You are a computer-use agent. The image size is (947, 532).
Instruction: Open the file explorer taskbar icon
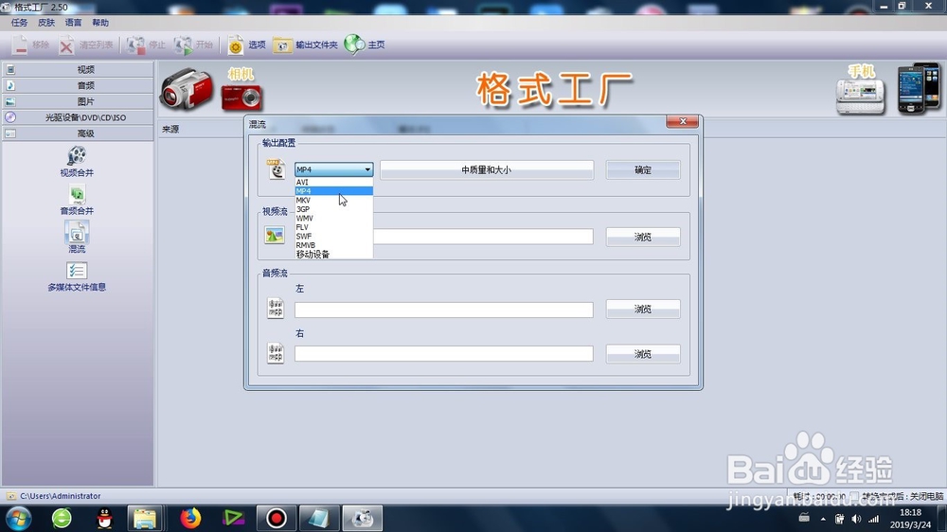point(145,518)
